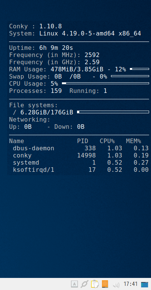
Task: Click the CPU usage bar
Action: coord(105,83)
